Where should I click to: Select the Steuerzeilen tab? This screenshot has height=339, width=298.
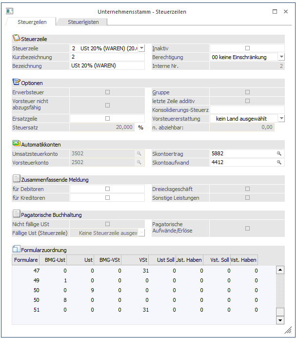[31, 21]
